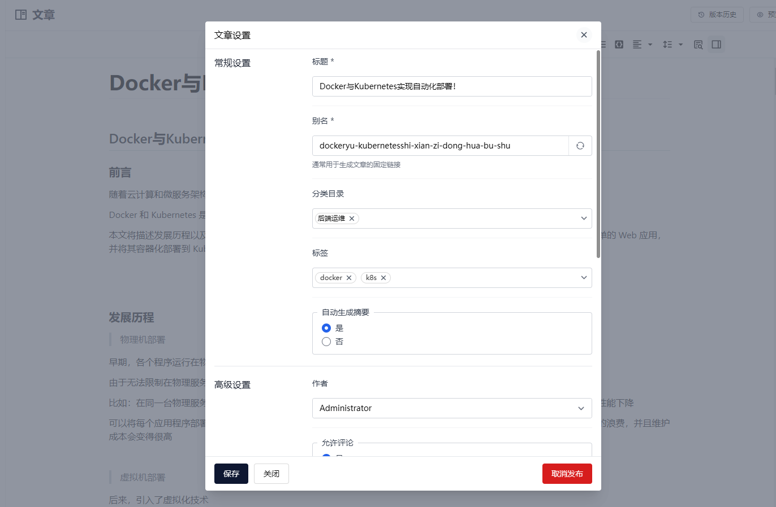Close the 文章设置 dialog with the X icon
Viewport: 776px width, 507px height.
[584, 35]
